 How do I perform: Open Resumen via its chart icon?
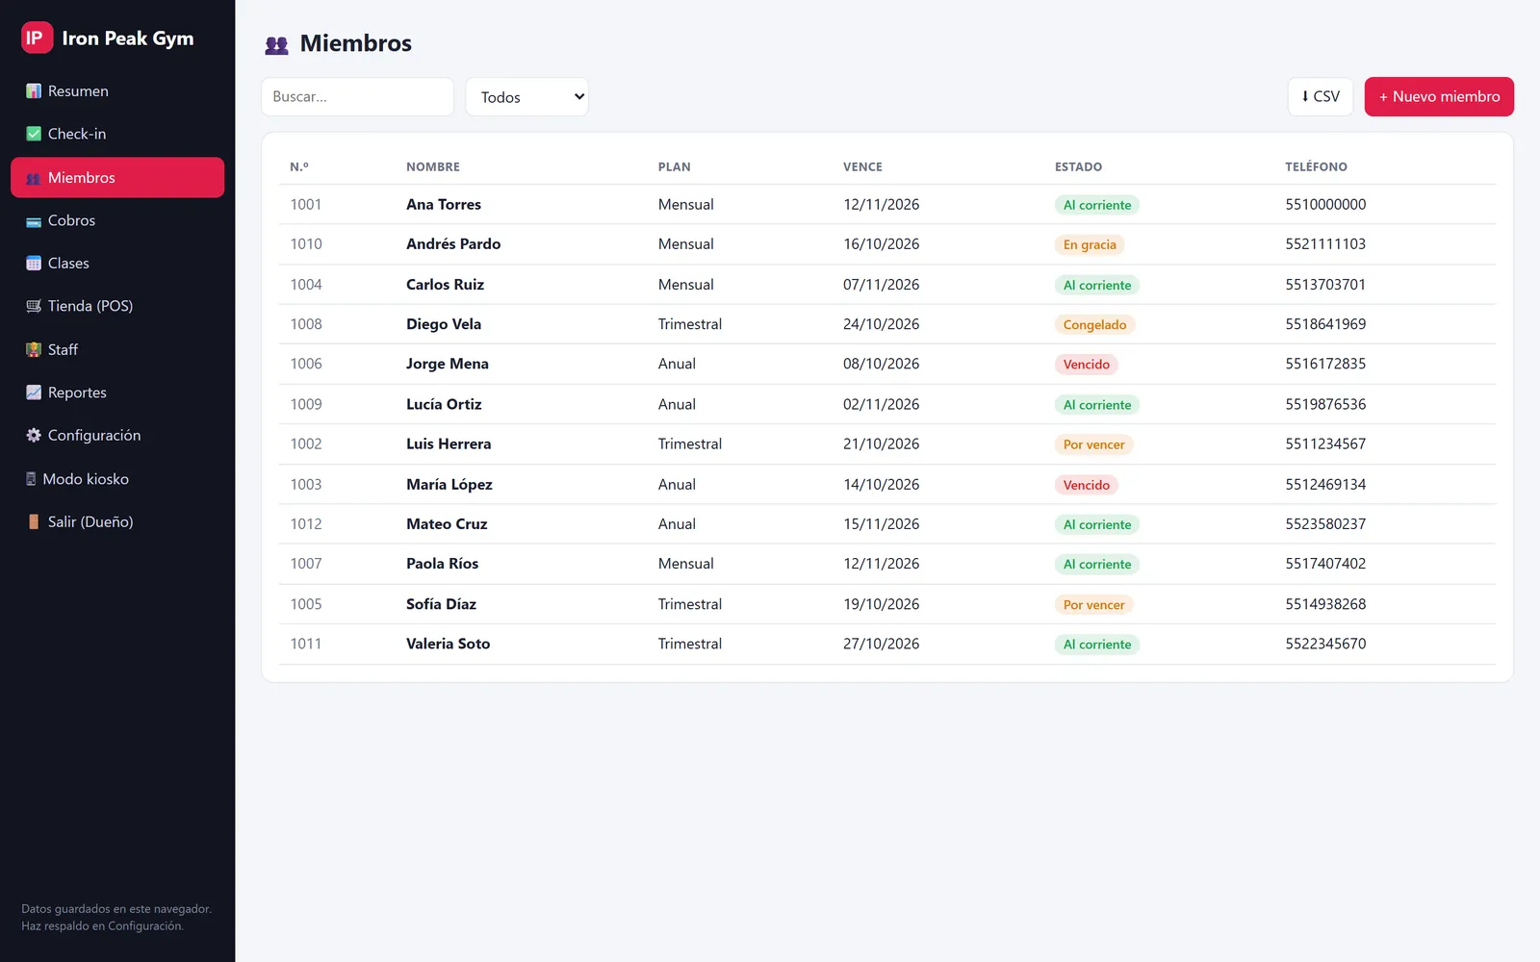tap(34, 90)
